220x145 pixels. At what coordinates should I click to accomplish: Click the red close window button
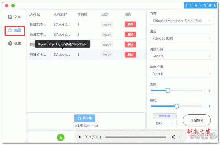7,6
